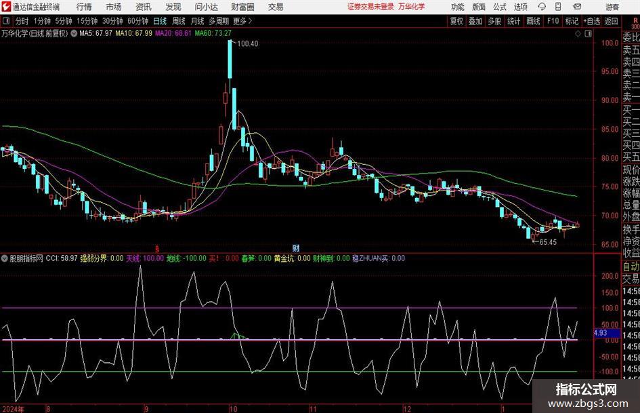The width and height of the screenshot is (640, 413).
Task: Switch to the 月线 monthly tab
Action: (197, 21)
